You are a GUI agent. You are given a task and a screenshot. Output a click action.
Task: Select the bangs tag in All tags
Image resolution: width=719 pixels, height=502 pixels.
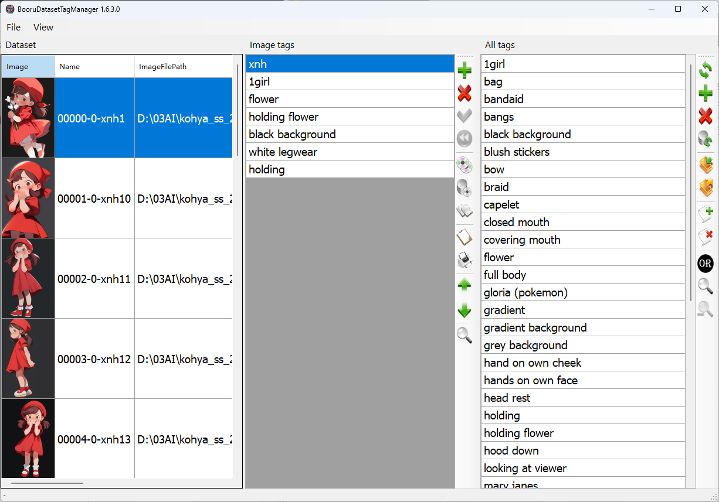tap(584, 117)
